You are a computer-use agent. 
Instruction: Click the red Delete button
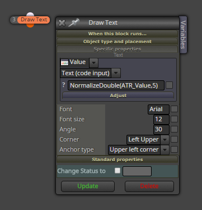pyautogui.click(x=149, y=186)
